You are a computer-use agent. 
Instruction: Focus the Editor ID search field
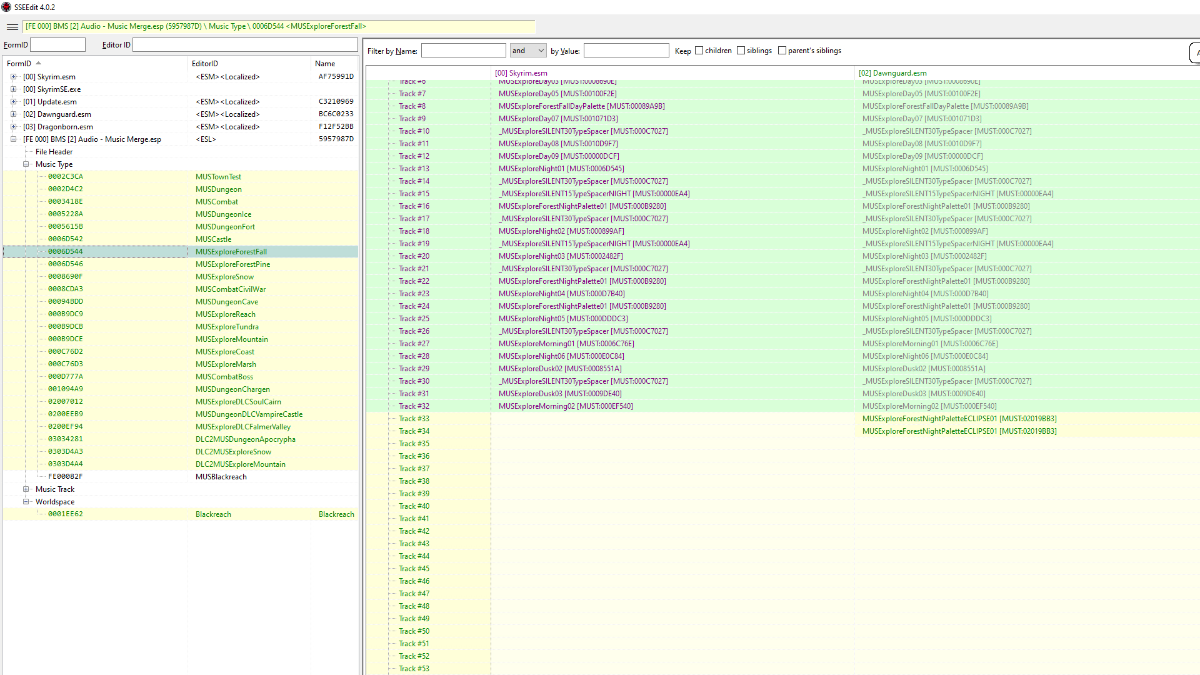pos(245,45)
